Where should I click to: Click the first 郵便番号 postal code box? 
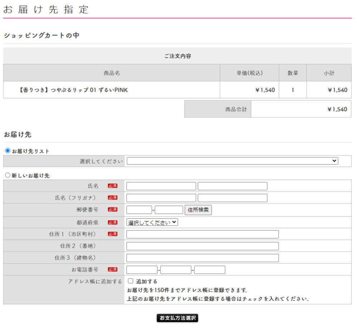(139, 210)
